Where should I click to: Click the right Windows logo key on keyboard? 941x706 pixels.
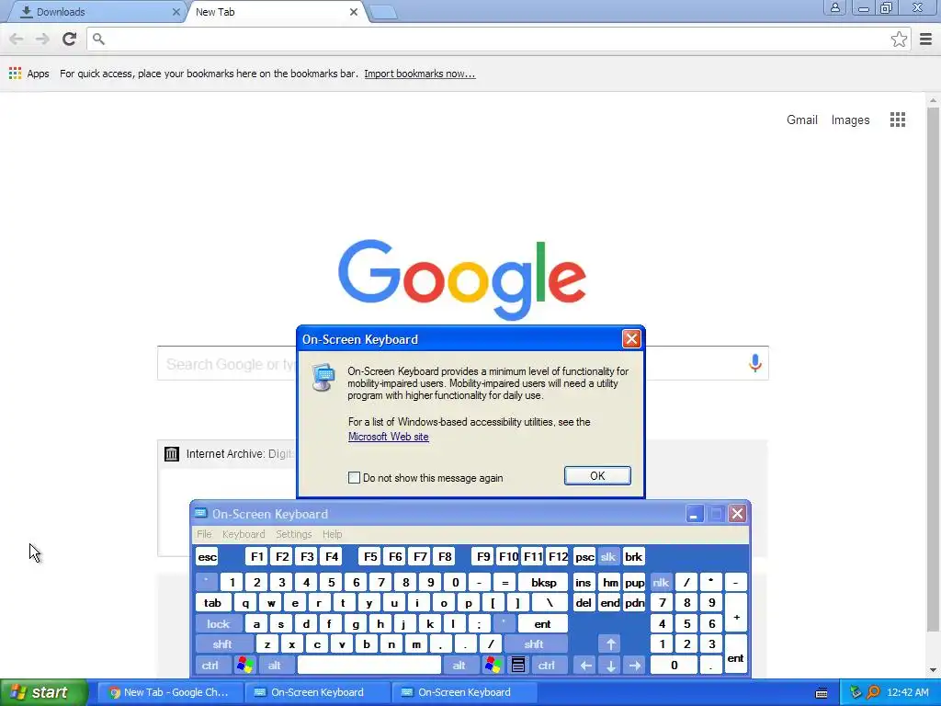(493, 666)
